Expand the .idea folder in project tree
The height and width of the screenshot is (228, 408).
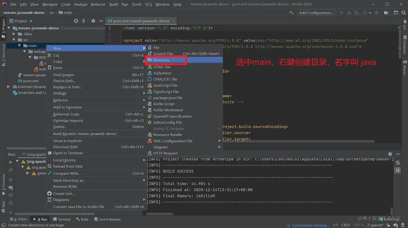coord(14,34)
